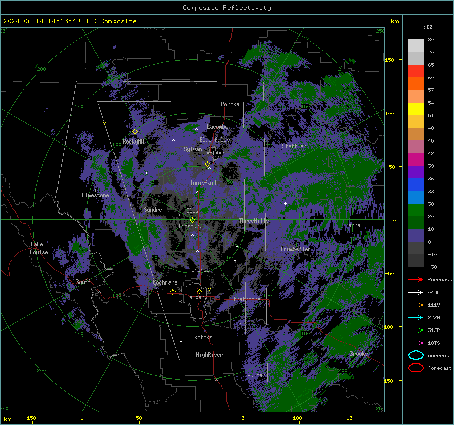
Task: Click the RockyMH label
Action: pyautogui.click(x=133, y=141)
